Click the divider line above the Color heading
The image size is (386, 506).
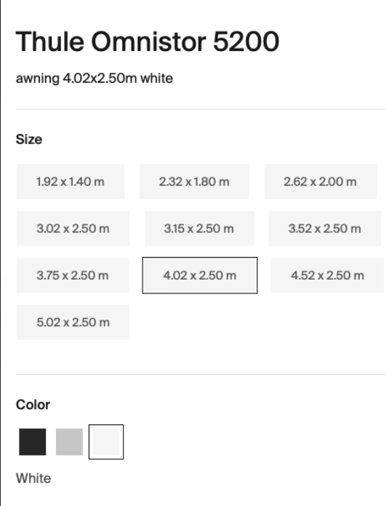(201, 375)
